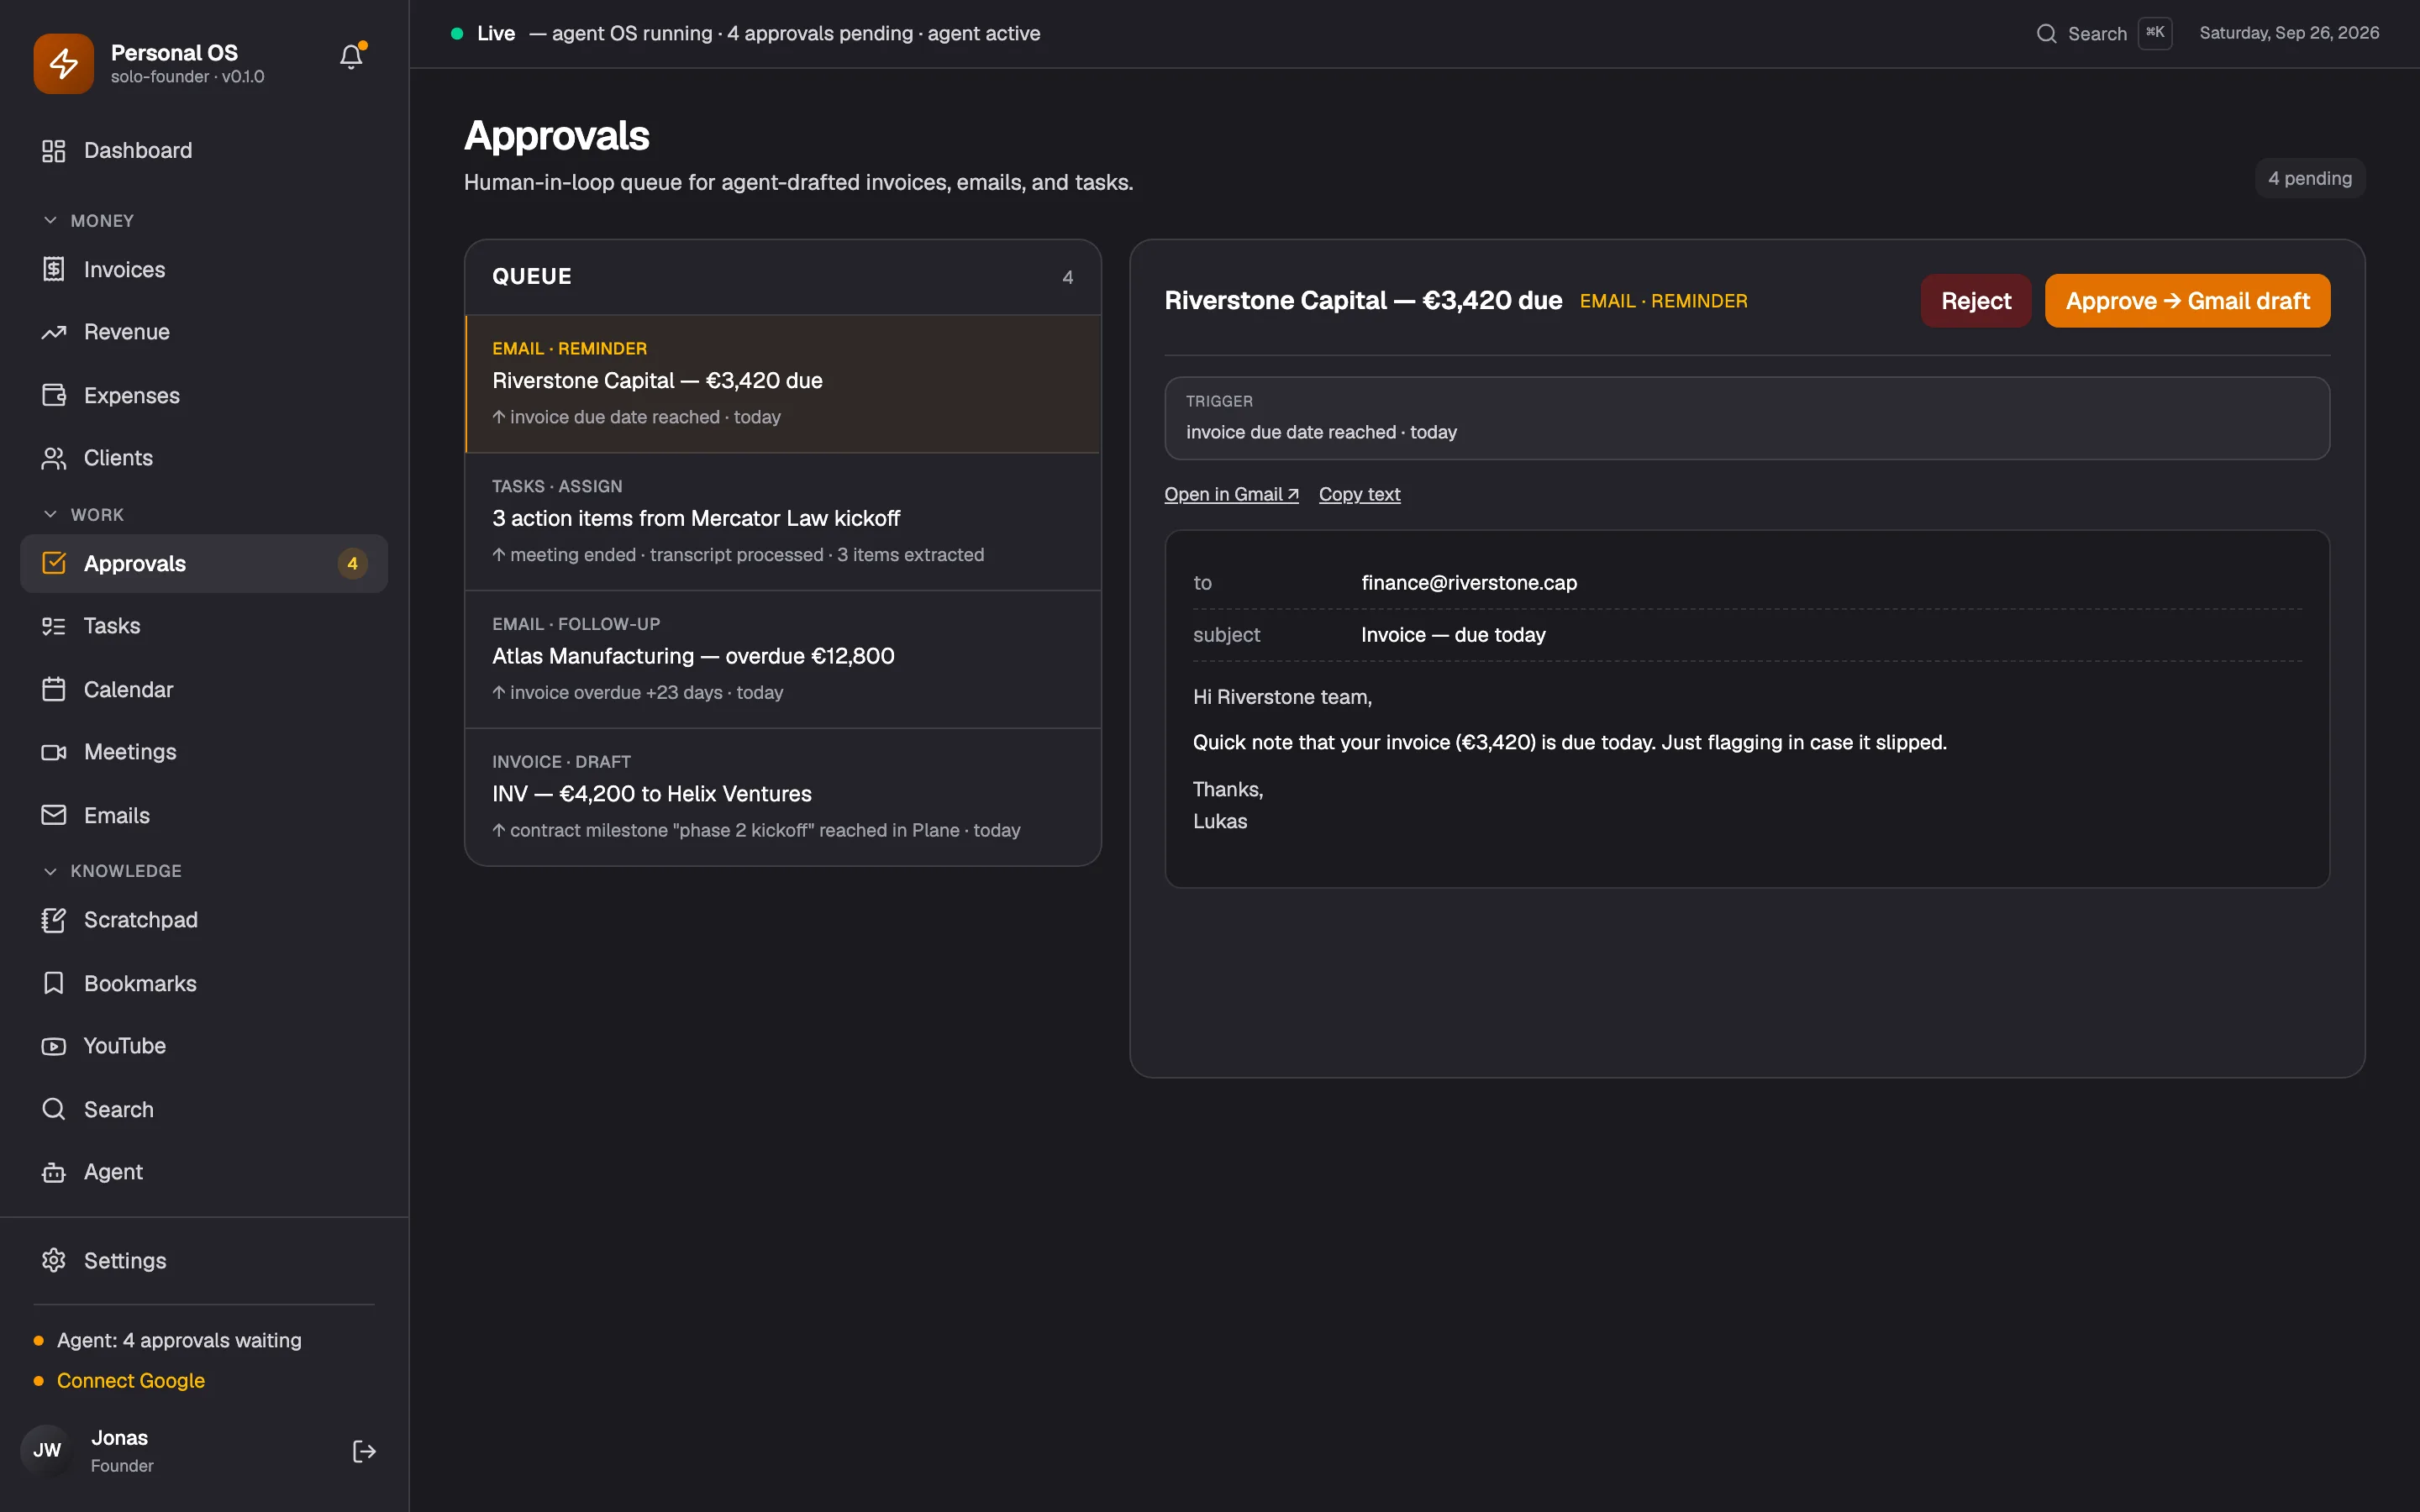
Task: Open the draft in Gmail
Action: tap(1231, 494)
